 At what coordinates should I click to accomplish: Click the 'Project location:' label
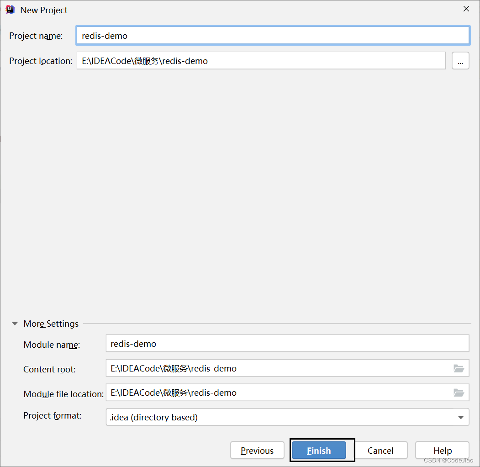[x=41, y=61]
